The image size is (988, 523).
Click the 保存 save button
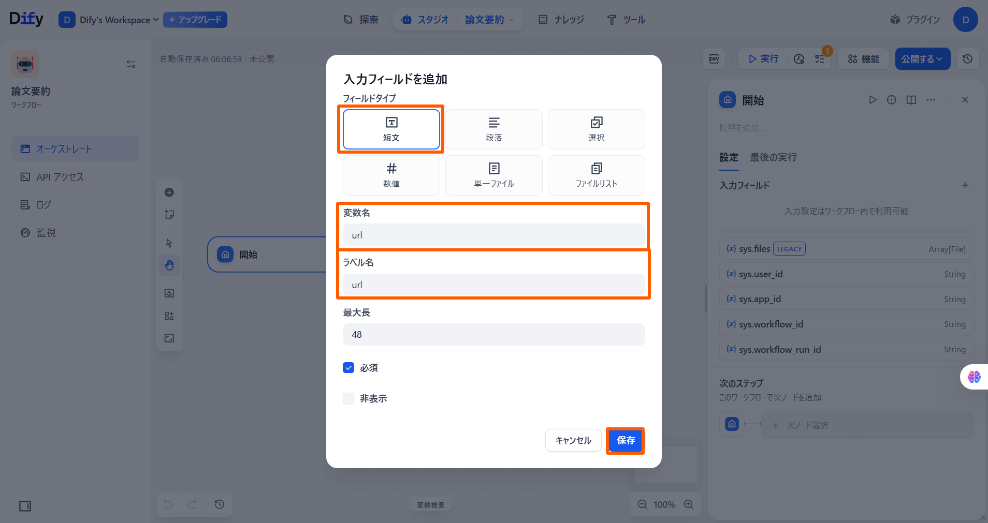(625, 441)
